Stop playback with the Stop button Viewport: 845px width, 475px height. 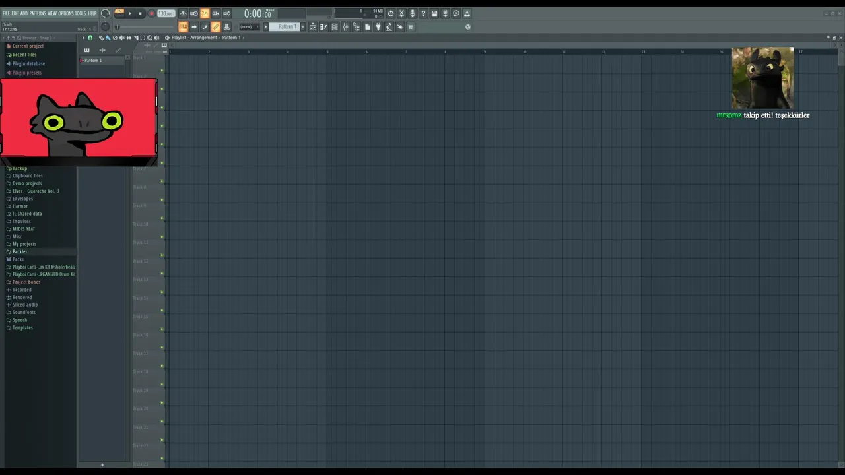pos(140,13)
